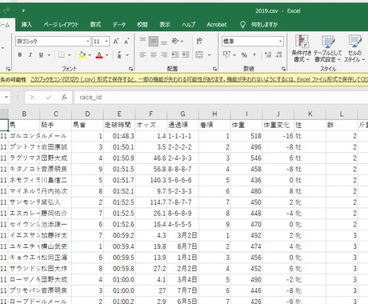Open the number group dialog launcher
This screenshot has height=304, width=368.
tap(283, 69)
